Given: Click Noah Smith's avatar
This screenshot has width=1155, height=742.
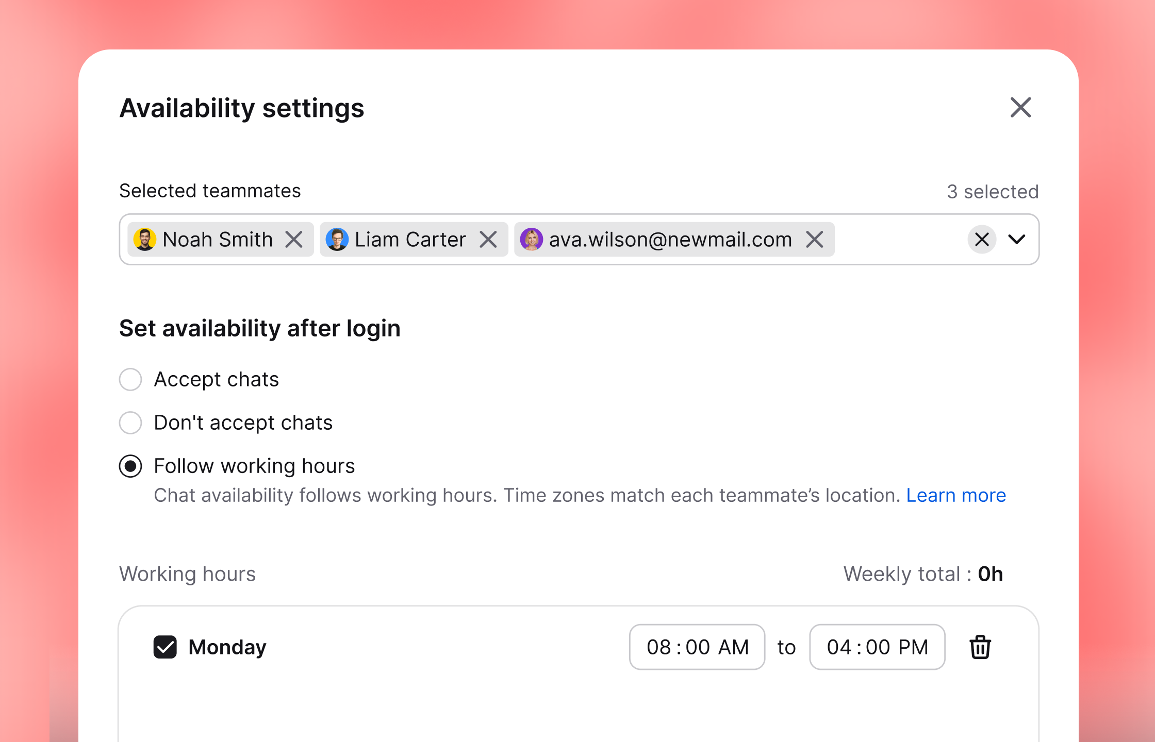Looking at the screenshot, I should point(145,240).
